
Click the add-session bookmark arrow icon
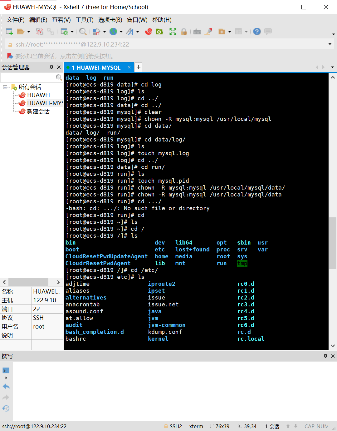point(10,56)
